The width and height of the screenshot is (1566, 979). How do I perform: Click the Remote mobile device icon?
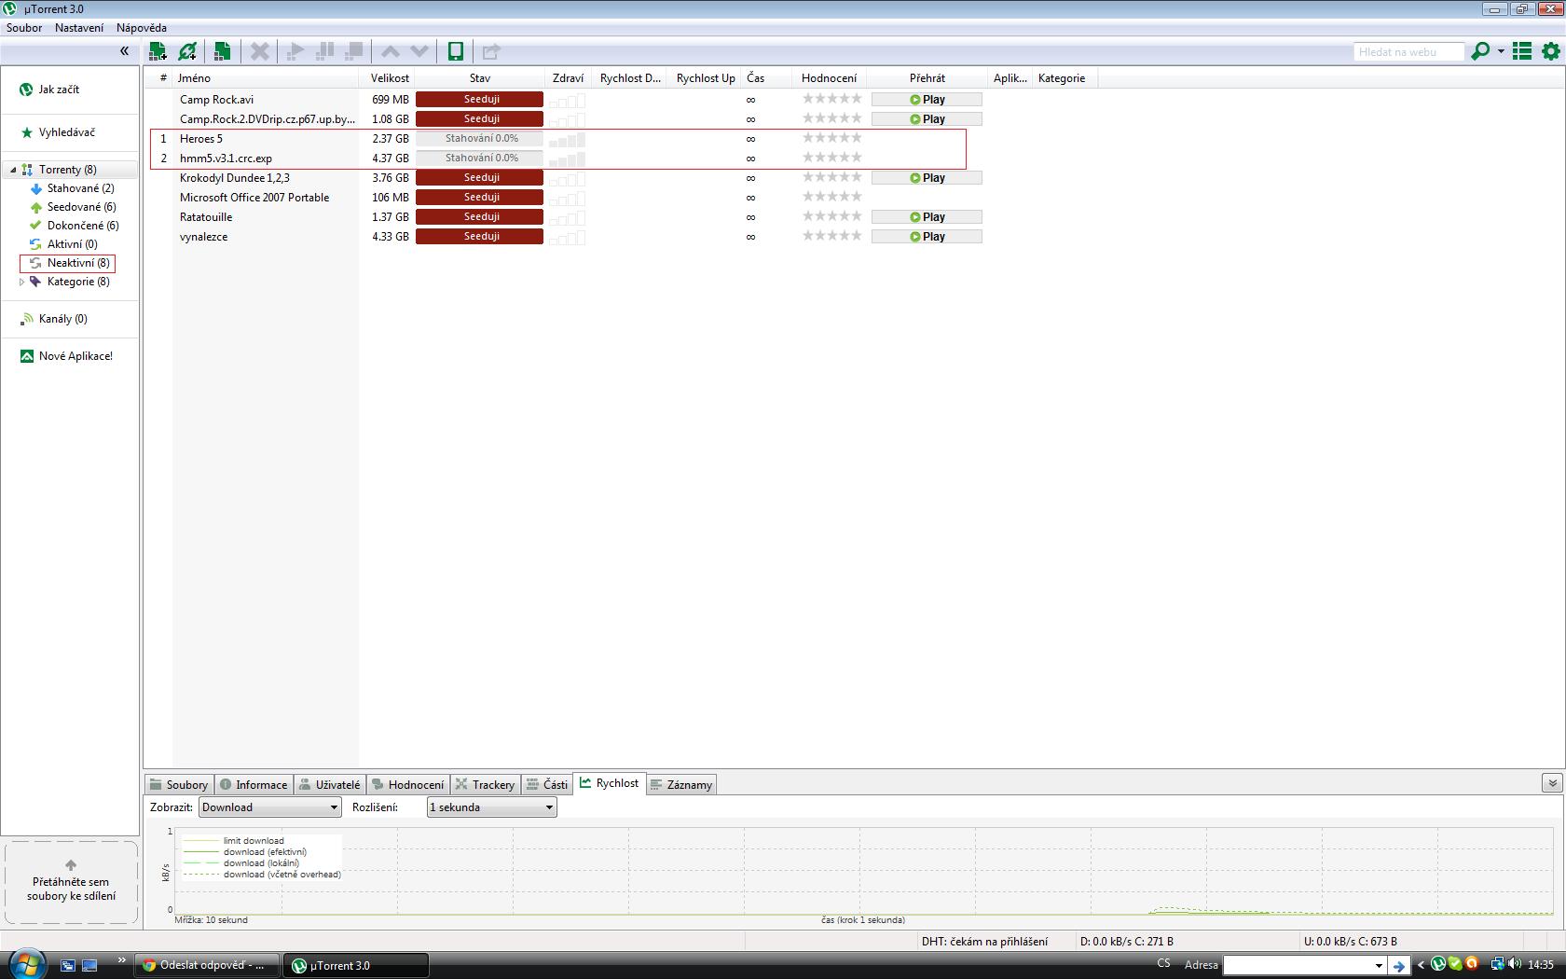coord(456,51)
